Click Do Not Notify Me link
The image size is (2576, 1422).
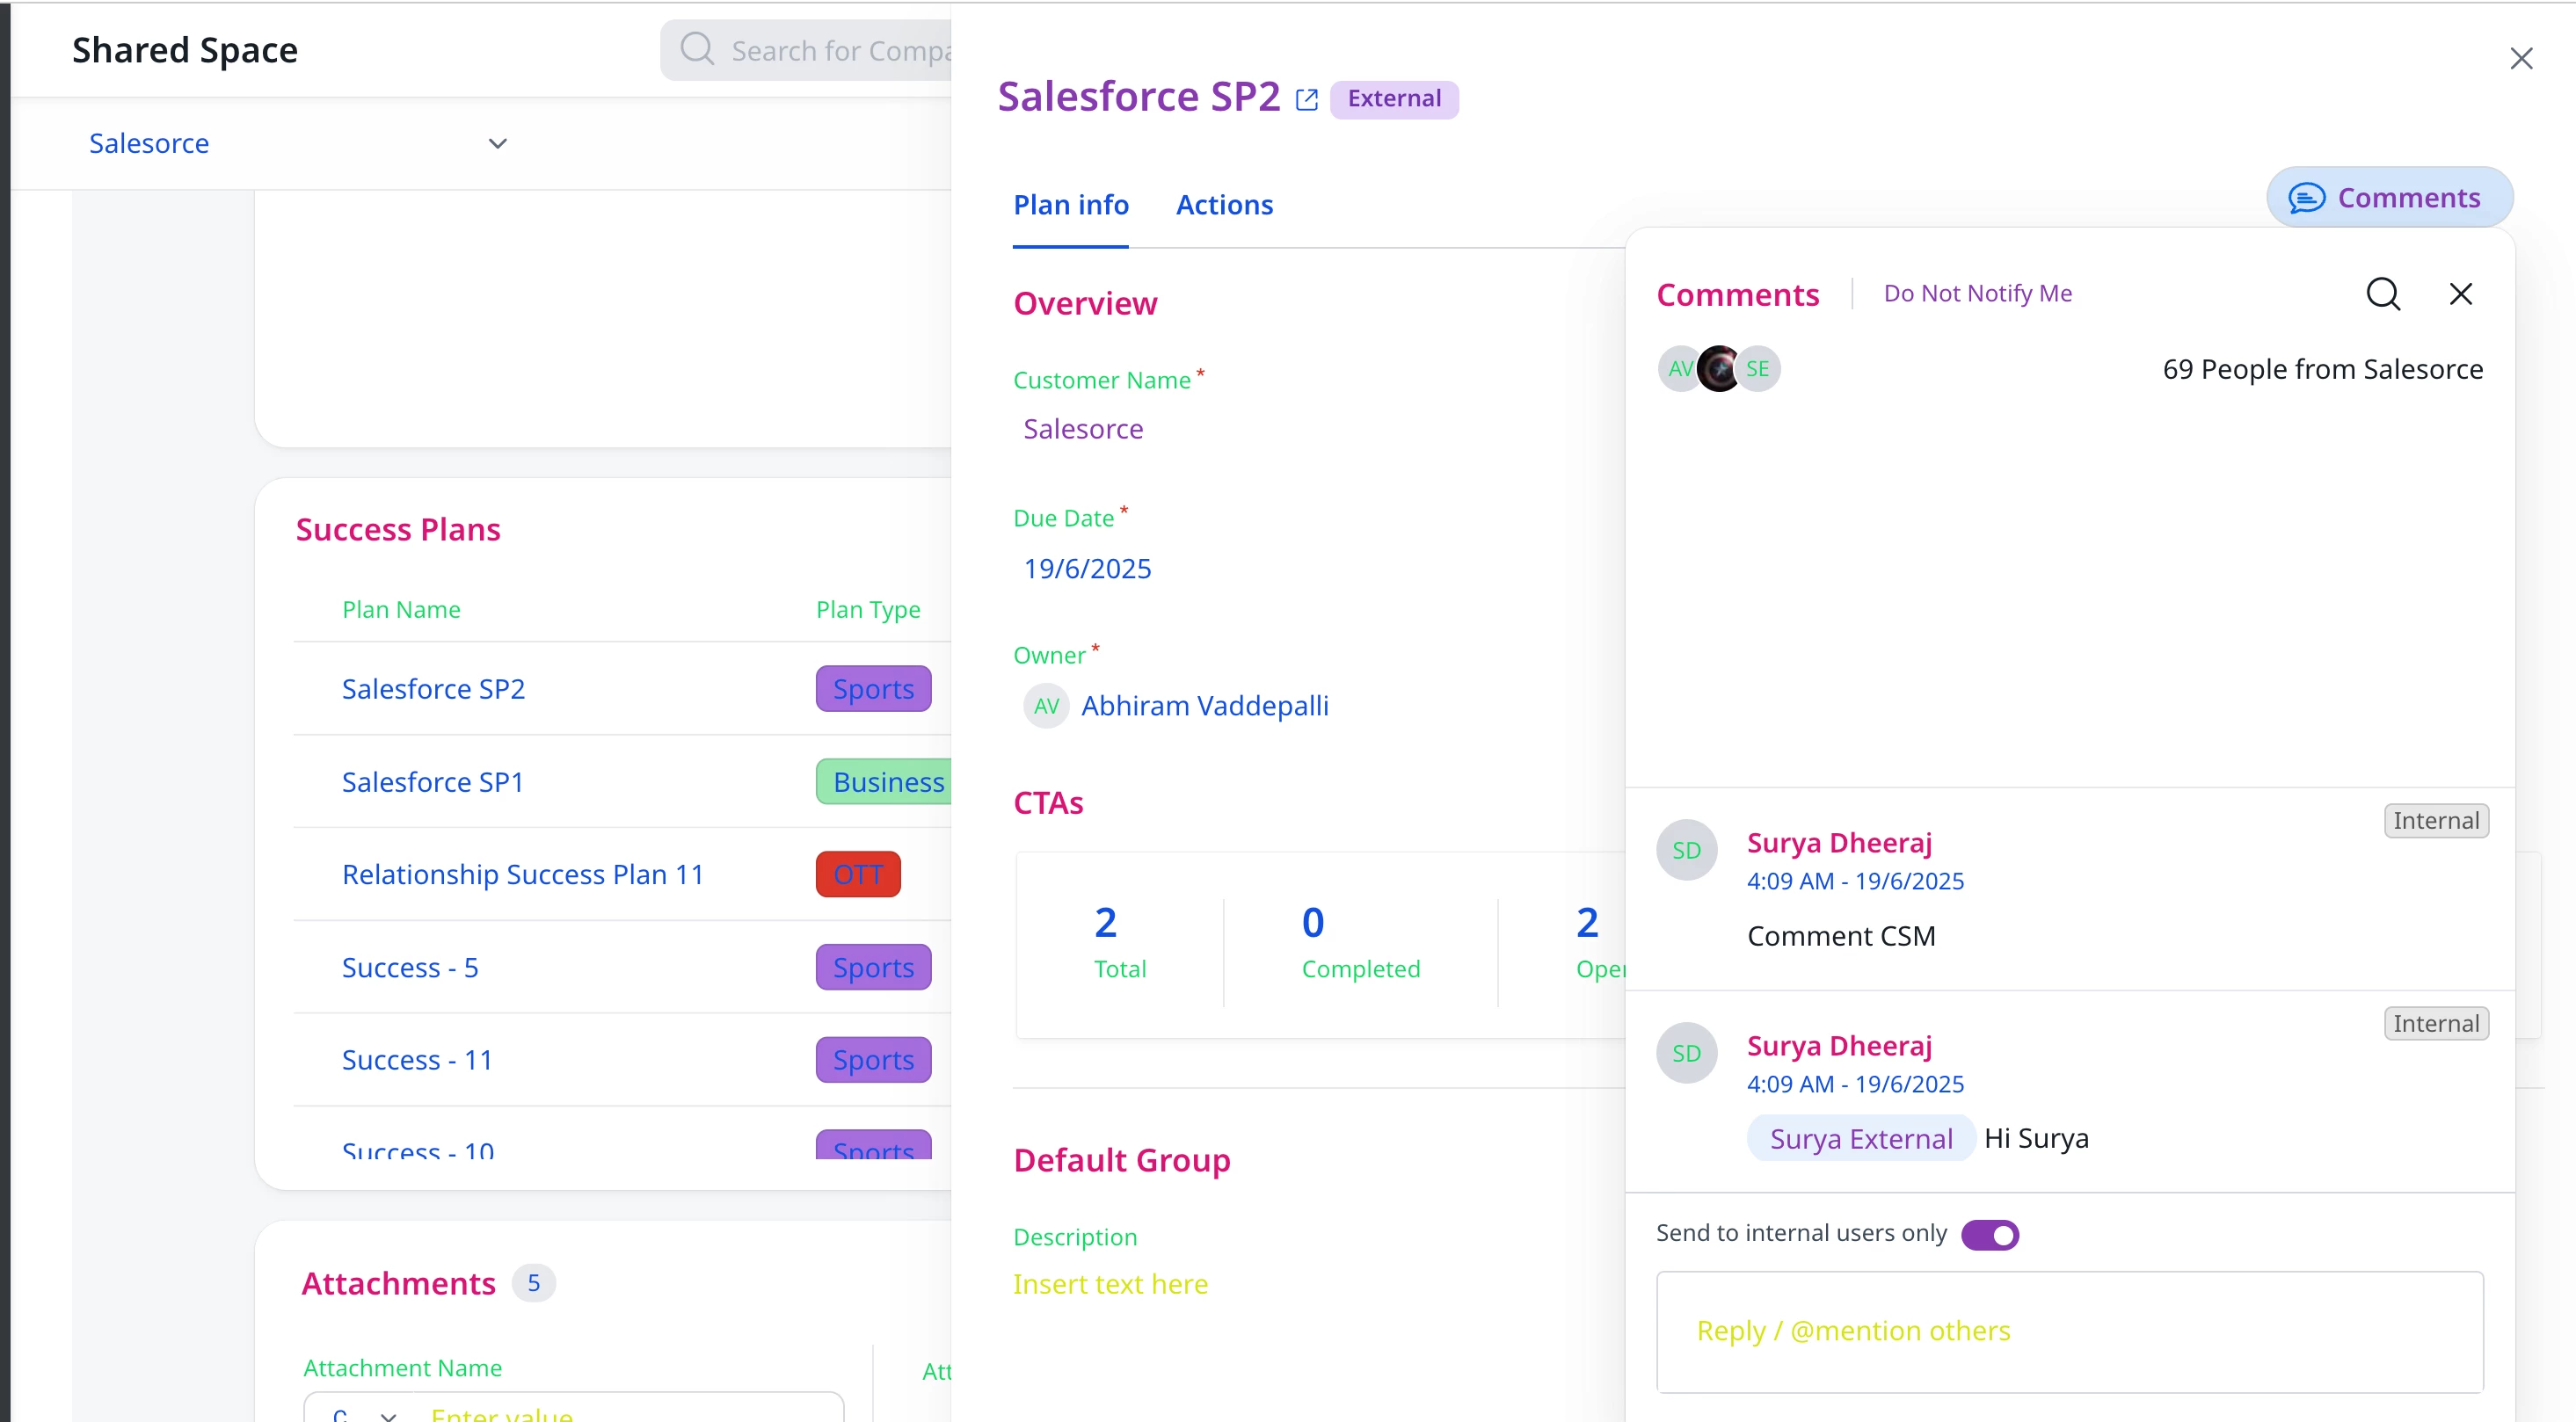pyautogui.click(x=1977, y=294)
